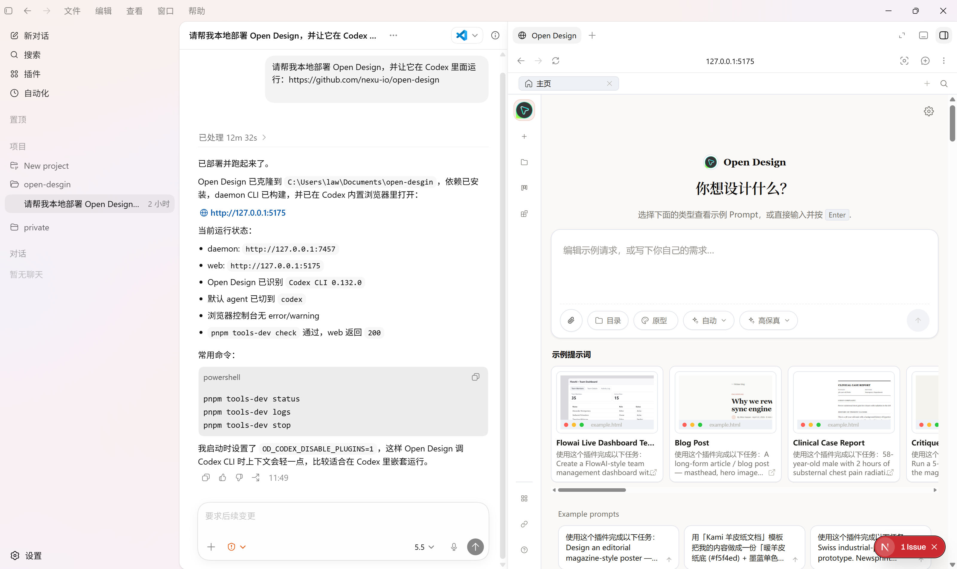This screenshot has width=957, height=569.
Task: Open Open Design settings gear
Action: click(x=929, y=112)
